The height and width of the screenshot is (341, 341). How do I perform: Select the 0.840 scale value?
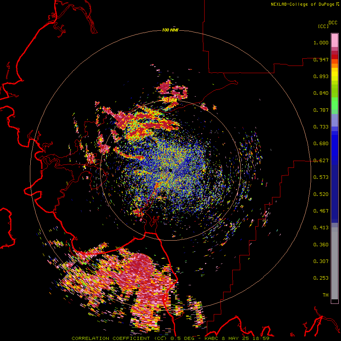click(321, 93)
